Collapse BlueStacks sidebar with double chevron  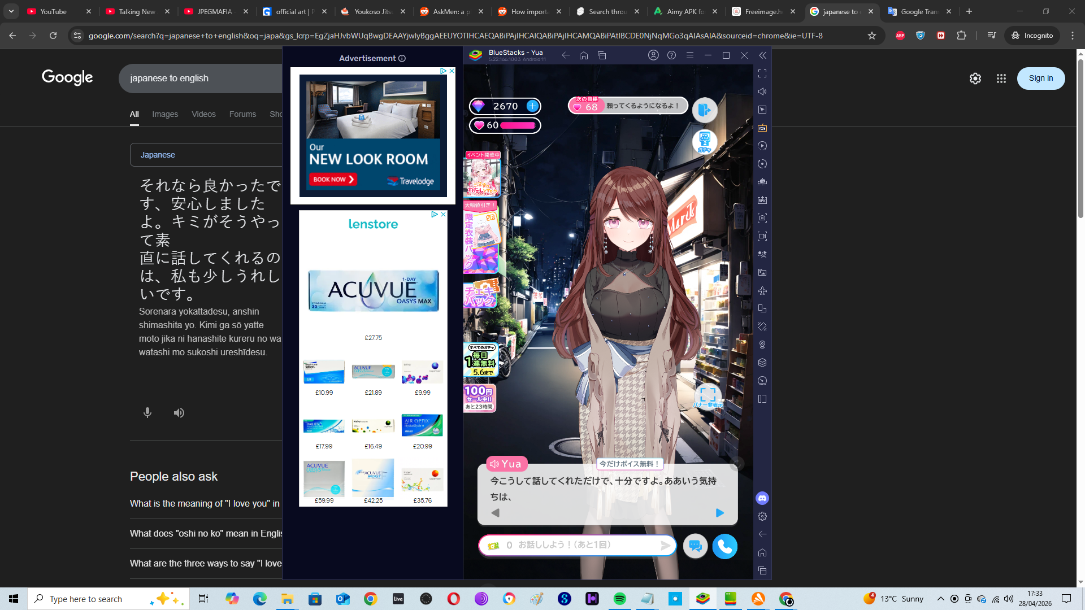coord(762,55)
